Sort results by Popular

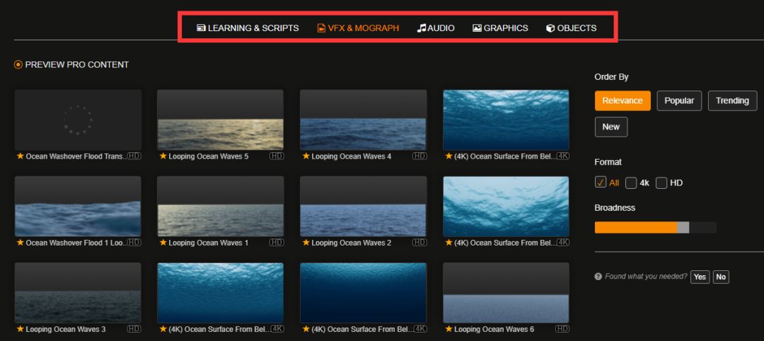tap(679, 101)
